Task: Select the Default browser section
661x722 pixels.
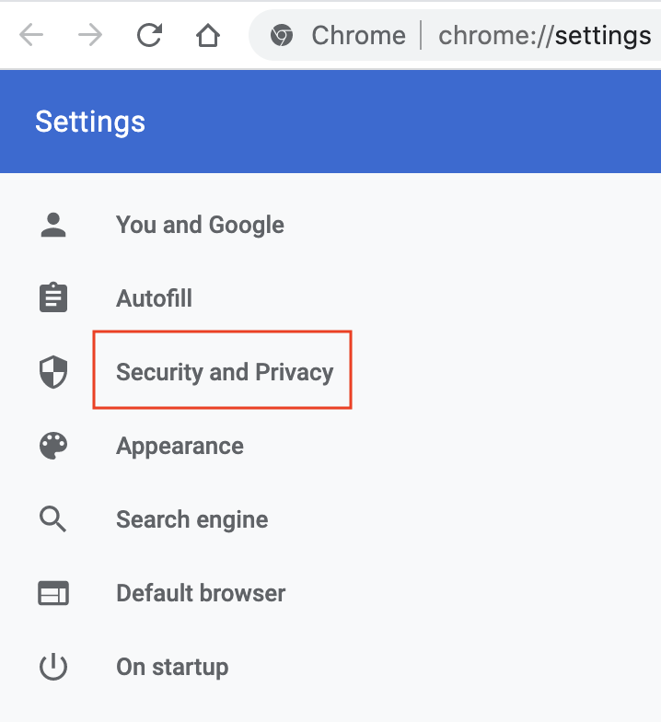Action: [x=201, y=594]
